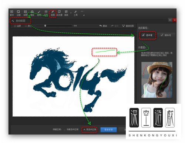Image resolution: width=185 pixels, height=143 pixels.
Task: Click the 原大 (original size) button
Action: click(x=28, y=26)
